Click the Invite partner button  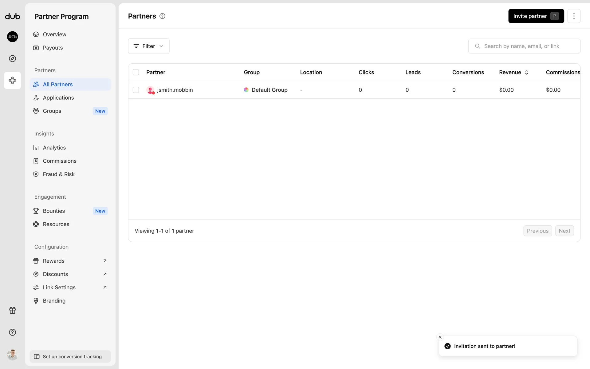pyautogui.click(x=536, y=16)
